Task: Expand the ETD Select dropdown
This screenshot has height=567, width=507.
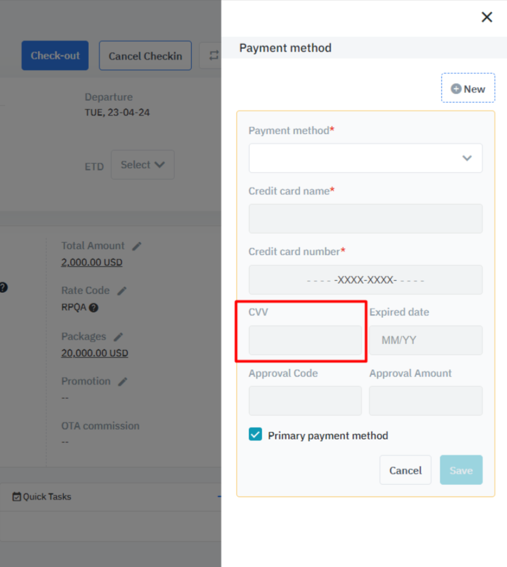Action: click(142, 165)
